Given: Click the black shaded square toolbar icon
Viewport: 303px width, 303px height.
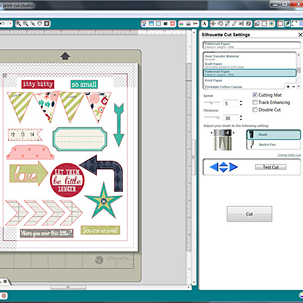Looking at the screenshot, I should [x=165, y=23].
